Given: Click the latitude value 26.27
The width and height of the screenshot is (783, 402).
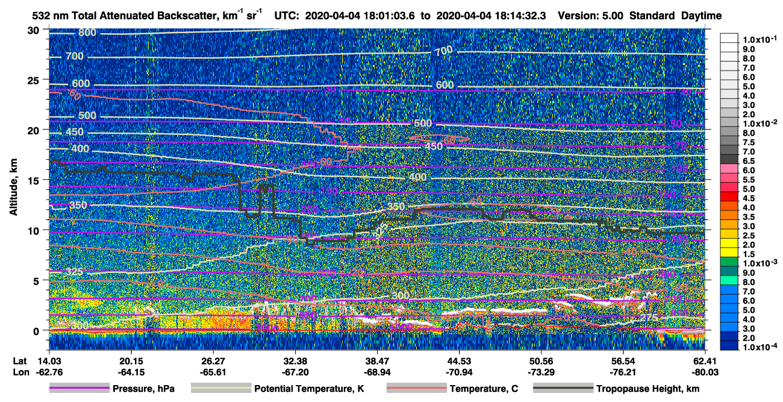Looking at the screenshot, I should [x=213, y=361].
